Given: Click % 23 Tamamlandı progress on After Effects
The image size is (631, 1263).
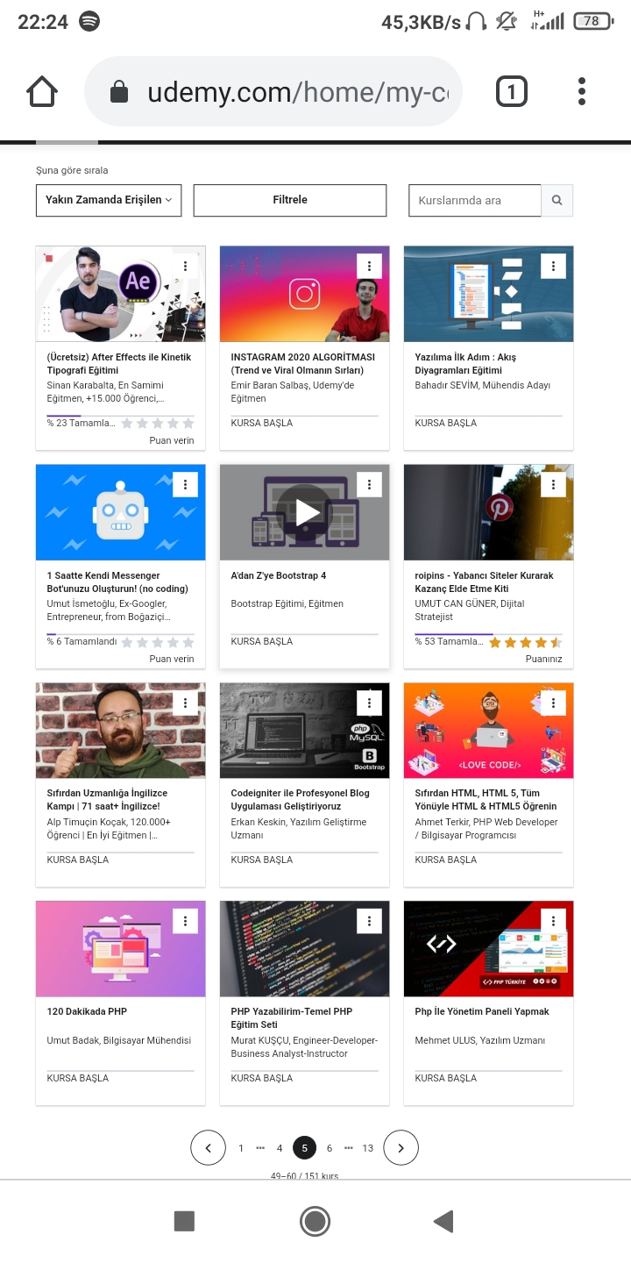Looking at the screenshot, I should click(81, 423).
